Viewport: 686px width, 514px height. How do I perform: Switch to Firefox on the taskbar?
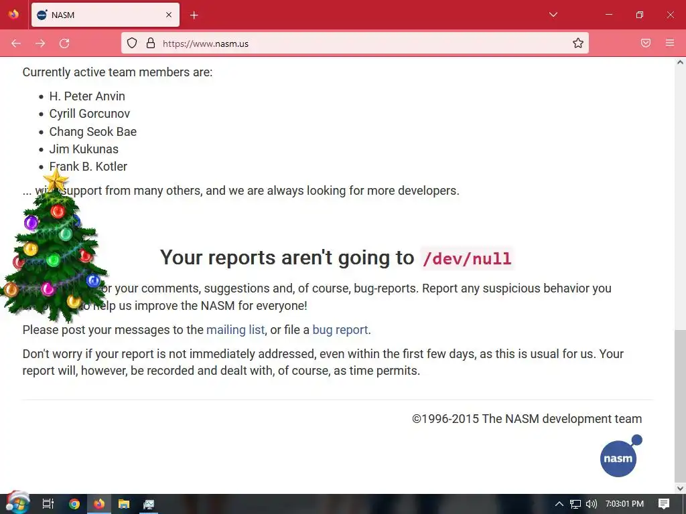[99, 504]
